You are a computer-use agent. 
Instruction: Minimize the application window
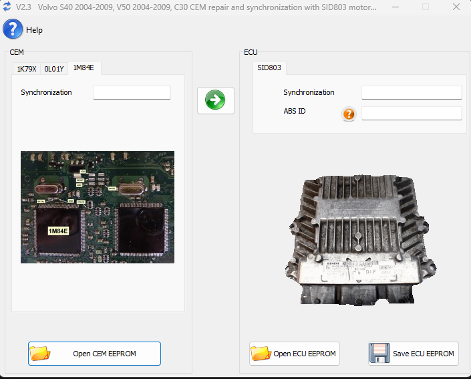(396, 7)
